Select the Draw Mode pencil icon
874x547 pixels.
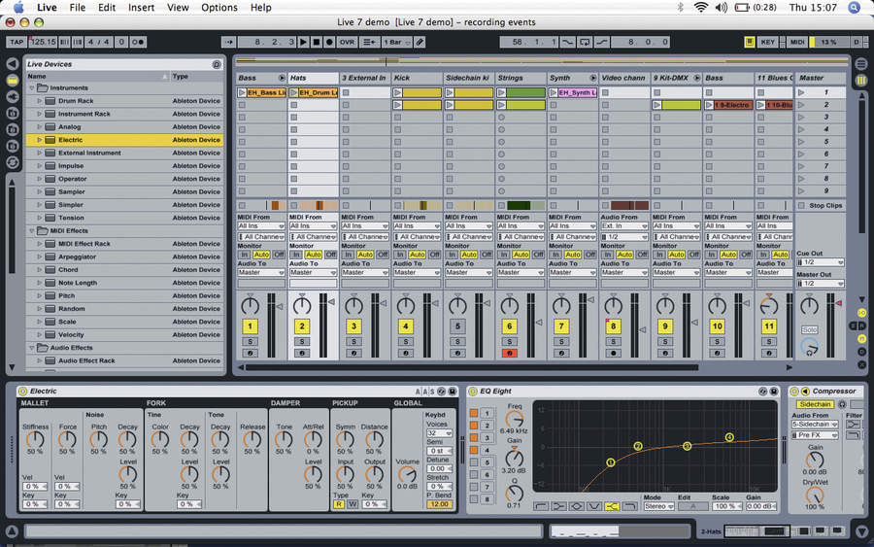[x=420, y=42]
